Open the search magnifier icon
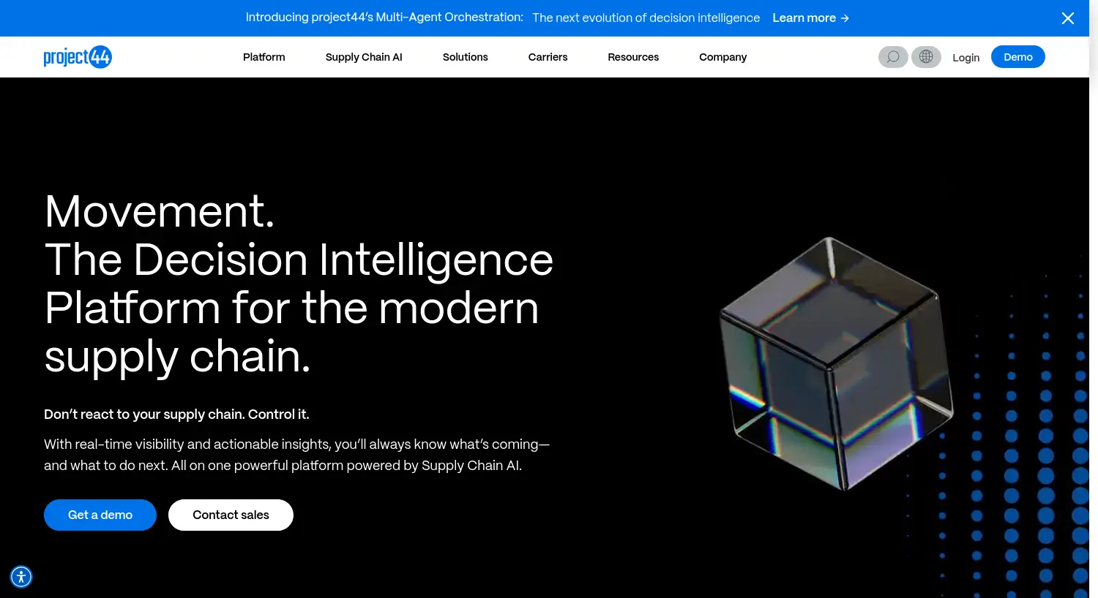This screenshot has height=598, width=1098. (893, 57)
